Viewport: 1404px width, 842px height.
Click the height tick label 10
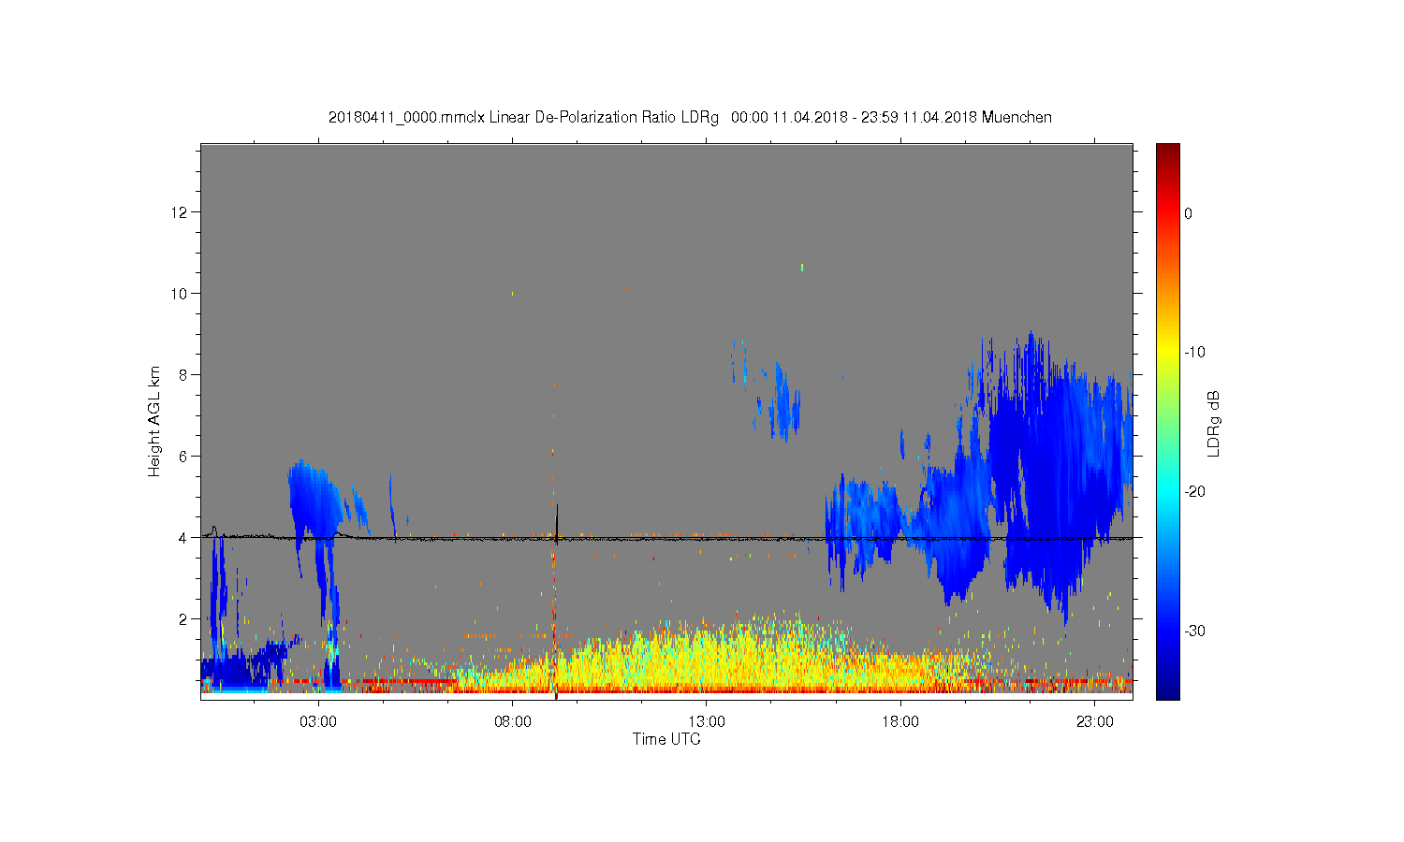tap(179, 294)
